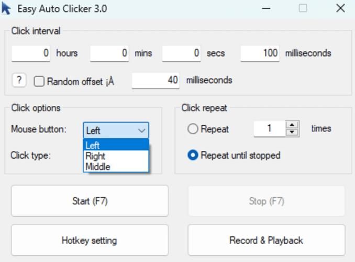Select Right from mouse button list
The image size is (355, 262).
coord(116,156)
